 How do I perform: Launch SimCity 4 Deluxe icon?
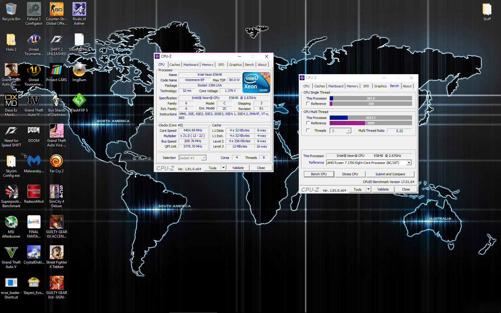point(57,196)
